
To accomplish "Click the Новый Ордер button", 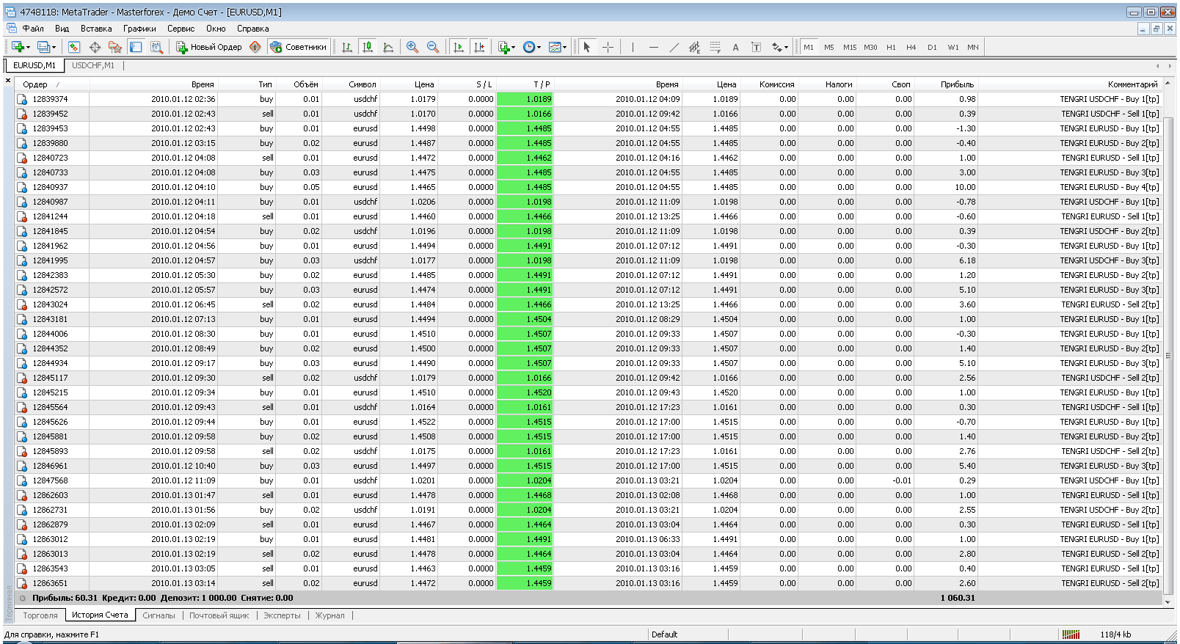I will (209, 47).
